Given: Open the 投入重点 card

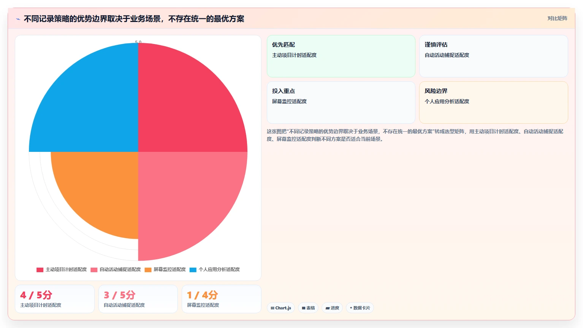Looking at the screenshot, I should [x=341, y=102].
